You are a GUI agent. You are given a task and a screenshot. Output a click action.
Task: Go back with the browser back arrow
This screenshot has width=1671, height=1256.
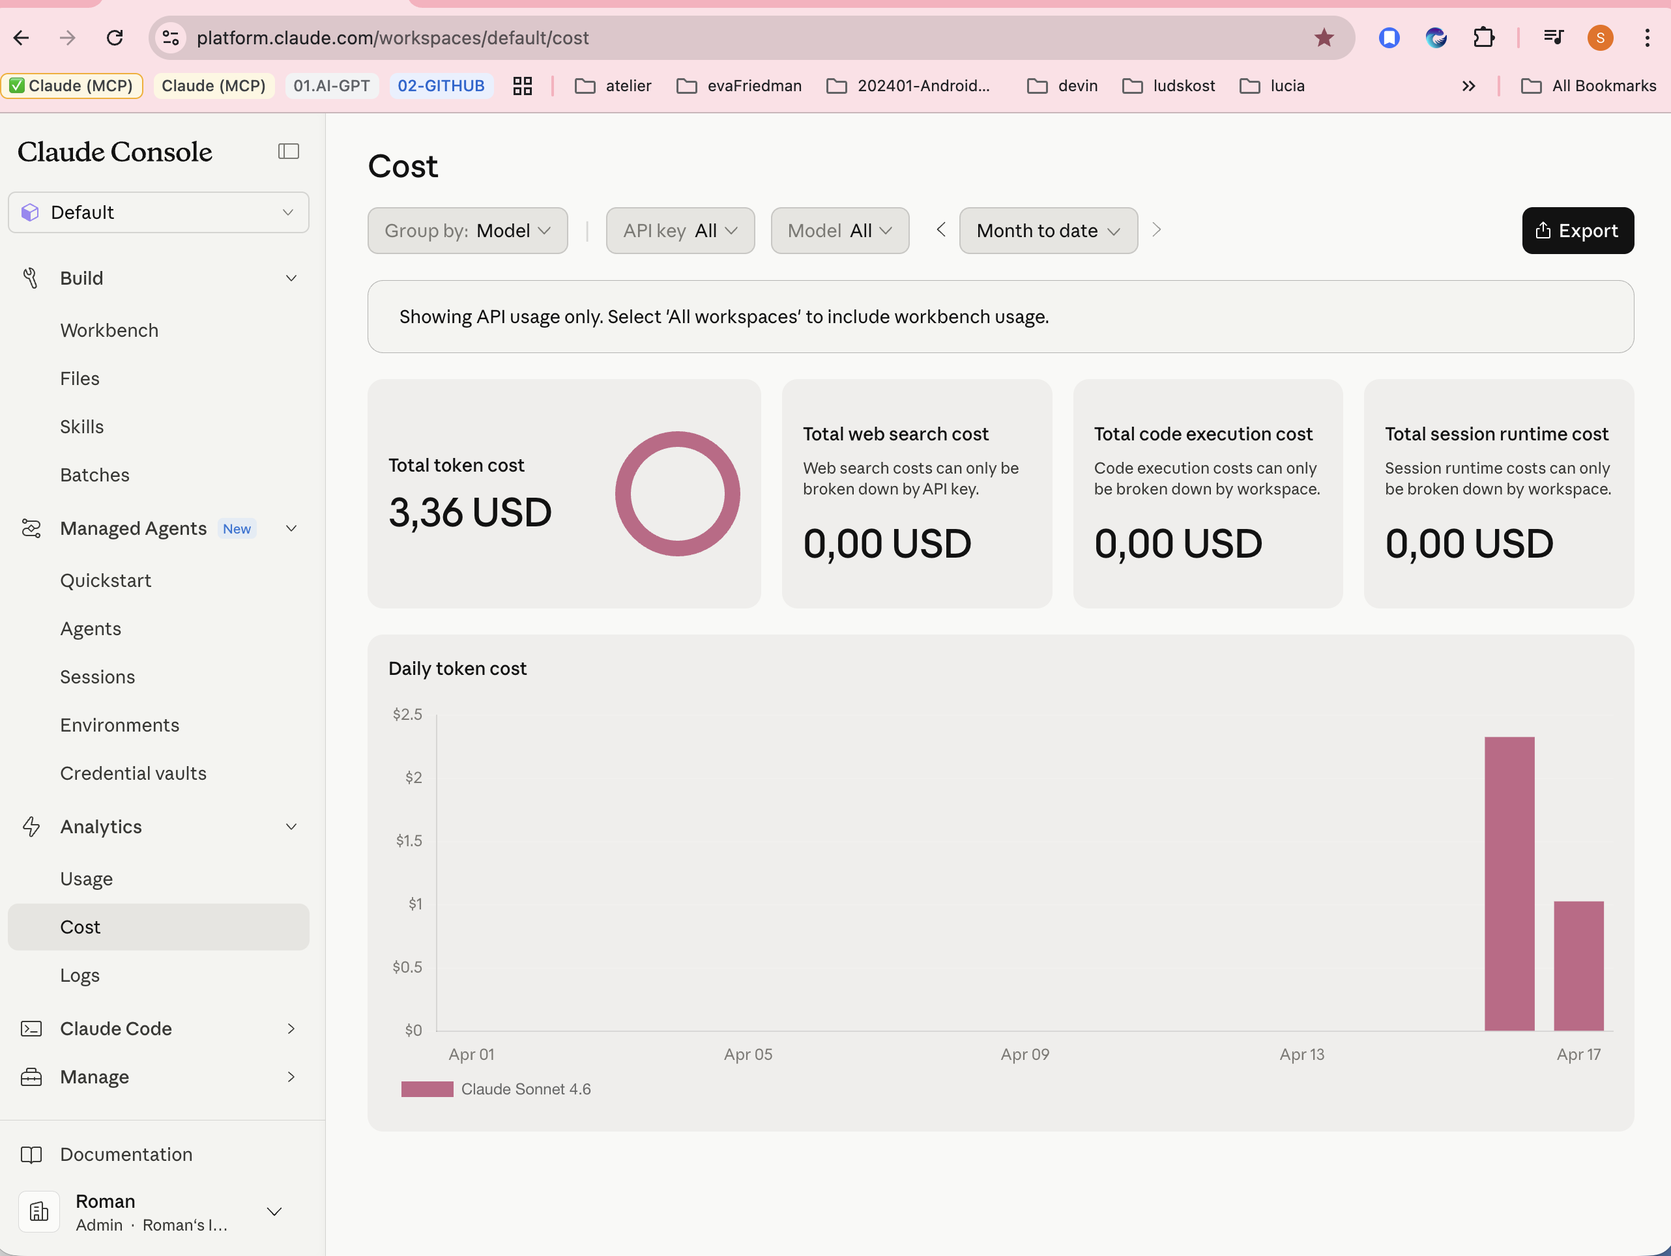(21, 38)
